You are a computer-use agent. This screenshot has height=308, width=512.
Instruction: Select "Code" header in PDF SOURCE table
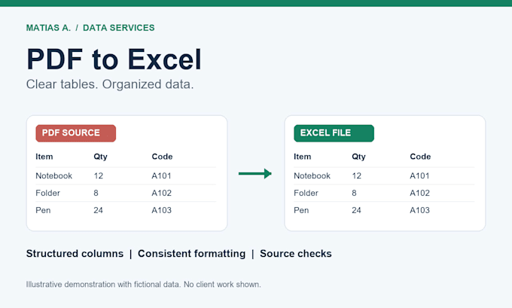[162, 157]
